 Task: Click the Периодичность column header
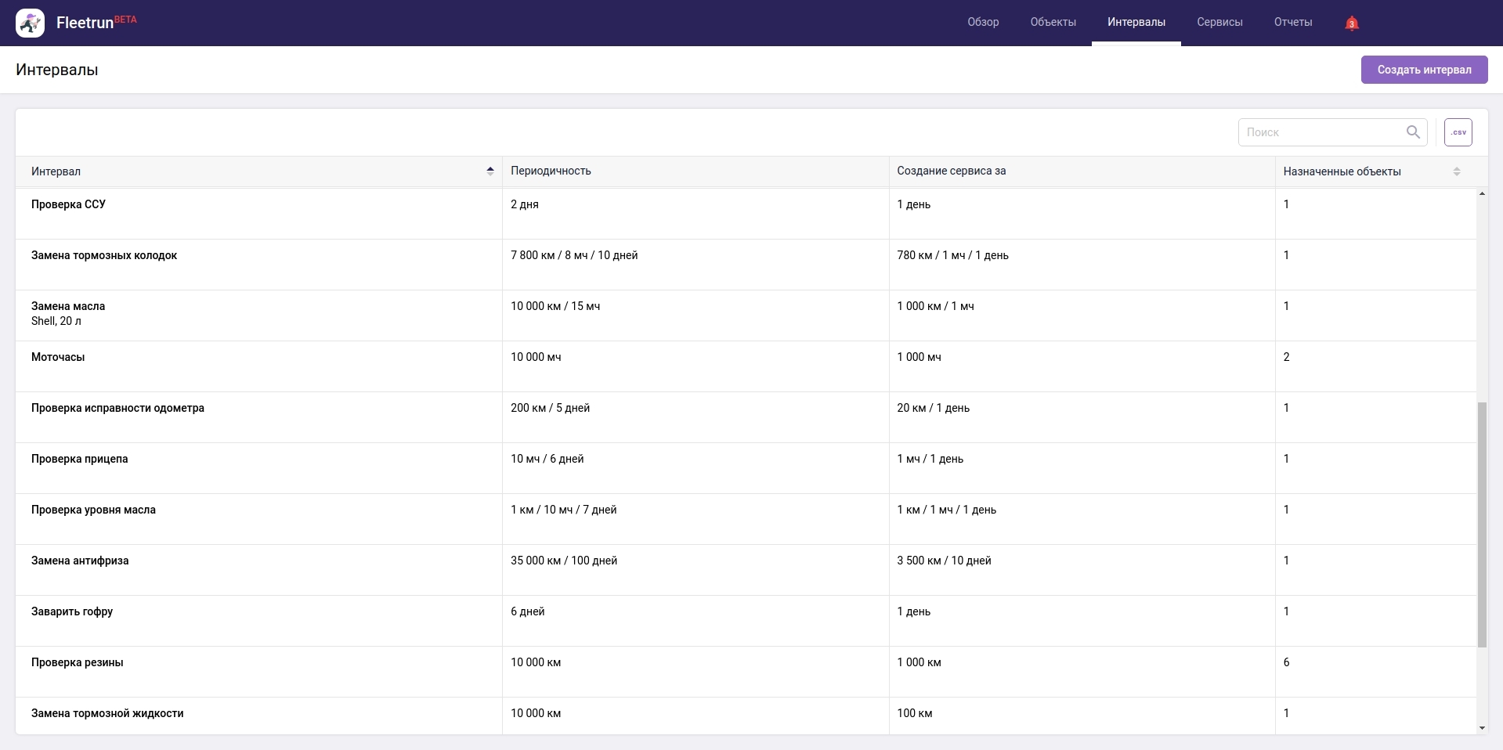pyautogui.click(x=551, y=171)
